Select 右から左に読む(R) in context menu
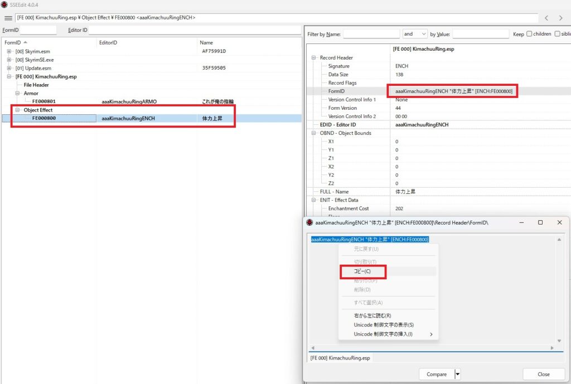The height and width of the screenshot is (384, 571). click(372, 315)
